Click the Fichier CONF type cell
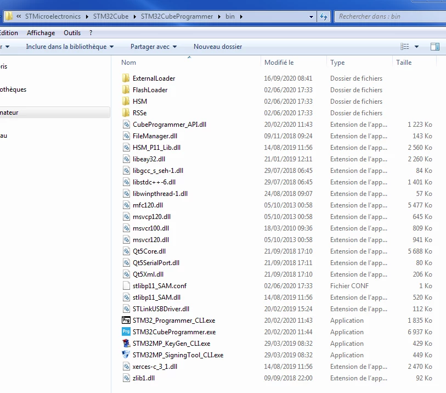The width and height of the screenshot is (446, 393). pos(349,286)
